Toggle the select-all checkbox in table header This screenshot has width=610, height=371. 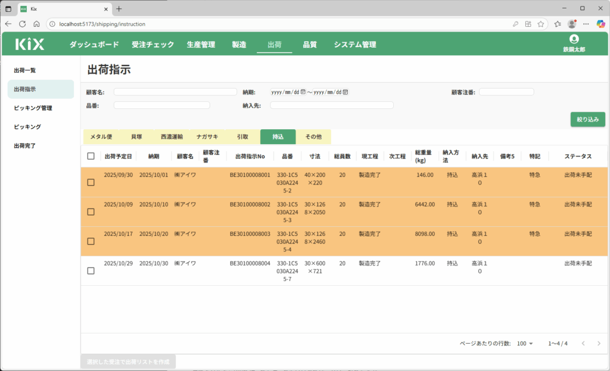coord(91,156)
